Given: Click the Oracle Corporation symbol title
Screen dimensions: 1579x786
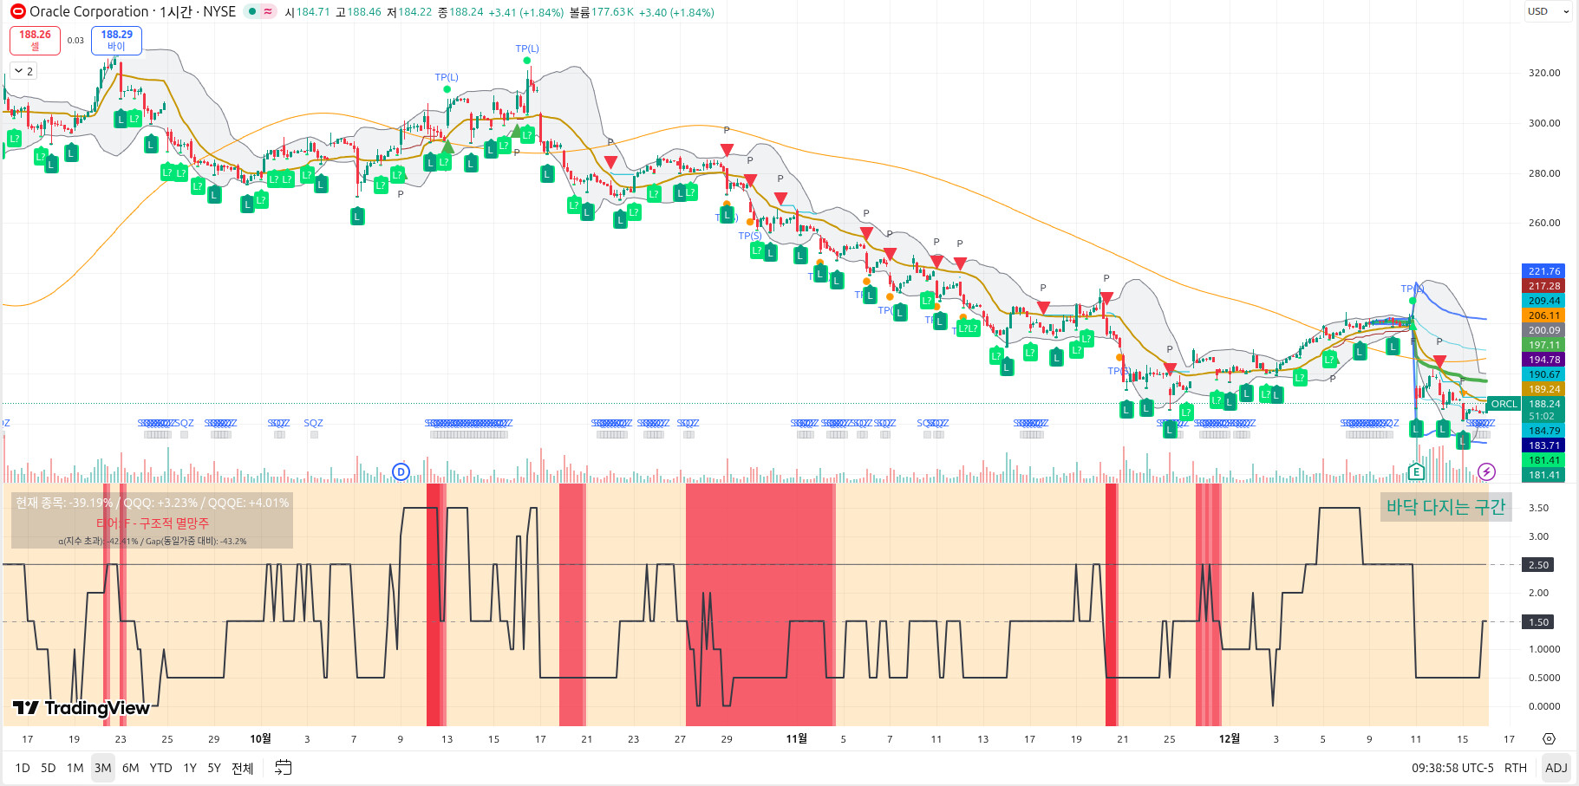Looking at the screenshot, I should (x=89, y=11).
